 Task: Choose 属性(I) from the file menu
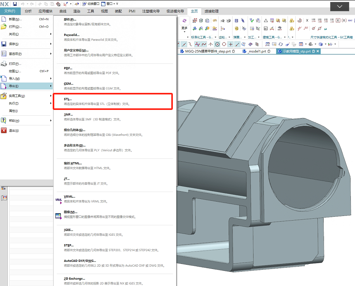pyautogui.click(x=26, y=111)
